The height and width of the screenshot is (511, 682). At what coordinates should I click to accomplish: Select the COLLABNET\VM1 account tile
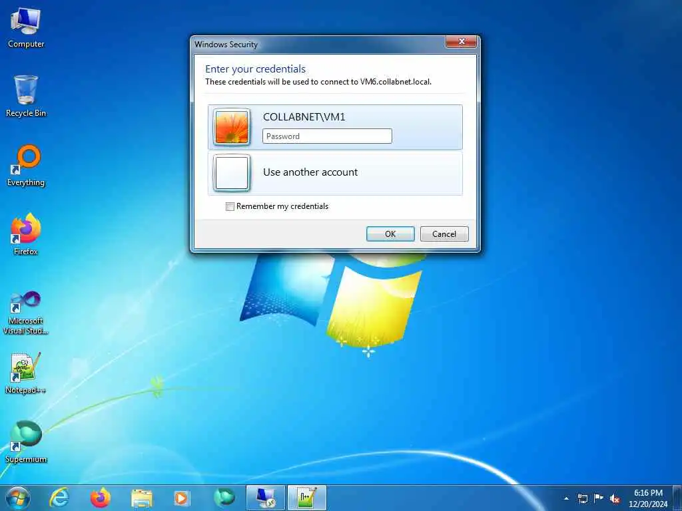coord(335,127)
